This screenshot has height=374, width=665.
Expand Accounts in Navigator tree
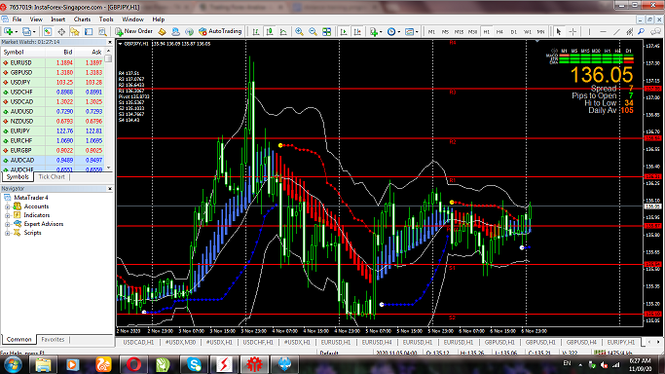pyautogui.click(x=7, y=206)
